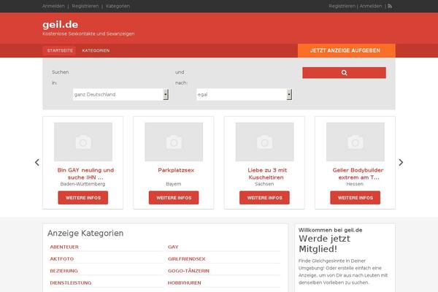The image size is (438, 292).
Task: Click Anmelden in the top-left bar
Action: [x=53, y=6]
